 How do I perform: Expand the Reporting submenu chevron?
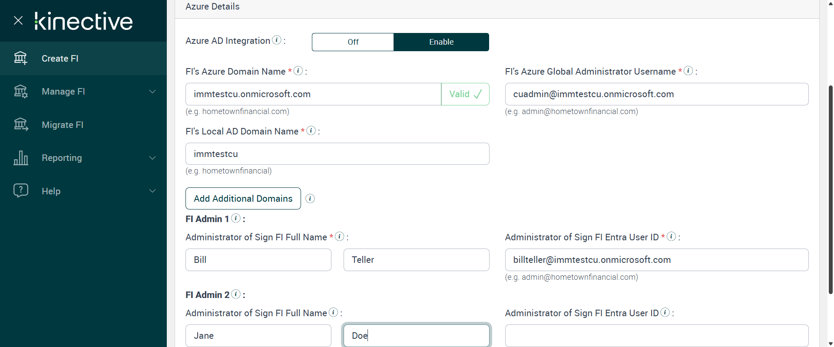[x=152, y=158]
